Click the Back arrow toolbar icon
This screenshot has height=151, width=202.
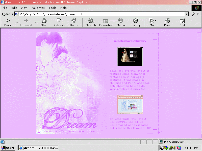(8, 21)
